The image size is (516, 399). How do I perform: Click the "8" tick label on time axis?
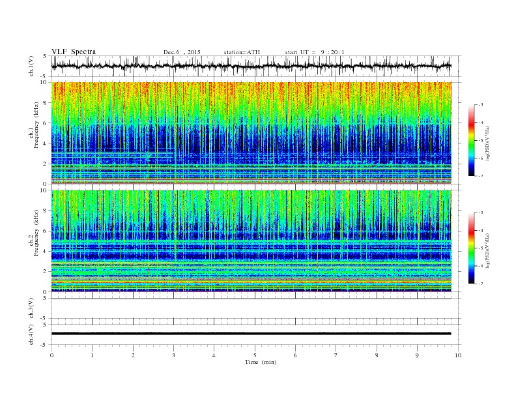click(x=377, y=355)
